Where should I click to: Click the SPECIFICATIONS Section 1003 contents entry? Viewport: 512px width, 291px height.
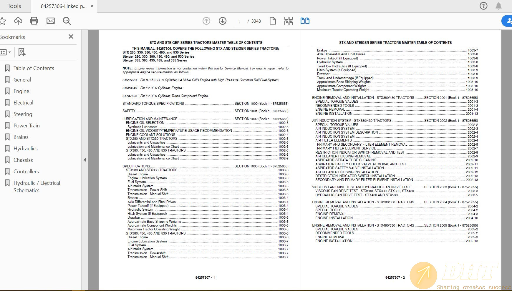pos(205,166)
